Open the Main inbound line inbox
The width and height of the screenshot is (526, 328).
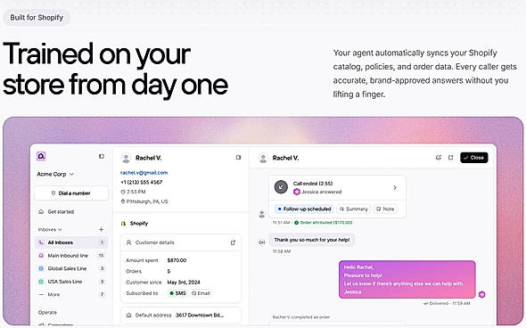(71, 255)
